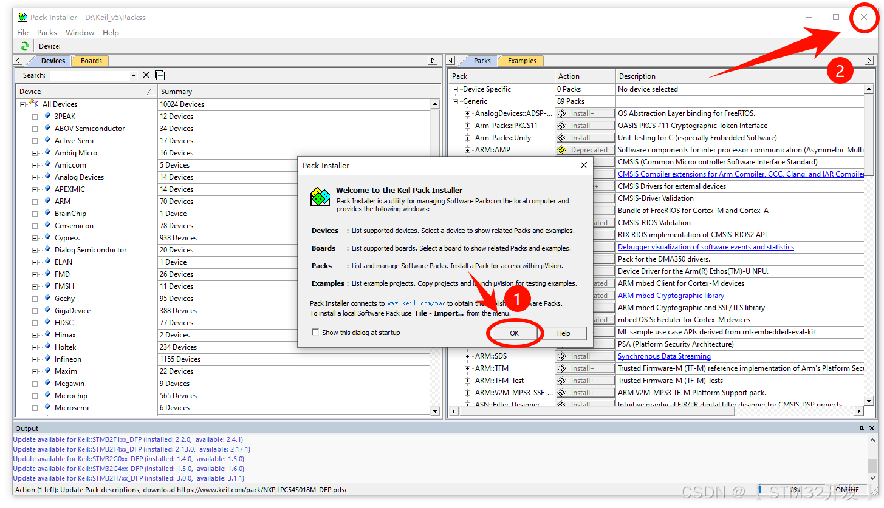Image resolution: width=884 pixels, height=508 pixels.
Task: Click the GigaDevice vendor diamond icon
Action: pyautogui.click(x=47, y=310)
